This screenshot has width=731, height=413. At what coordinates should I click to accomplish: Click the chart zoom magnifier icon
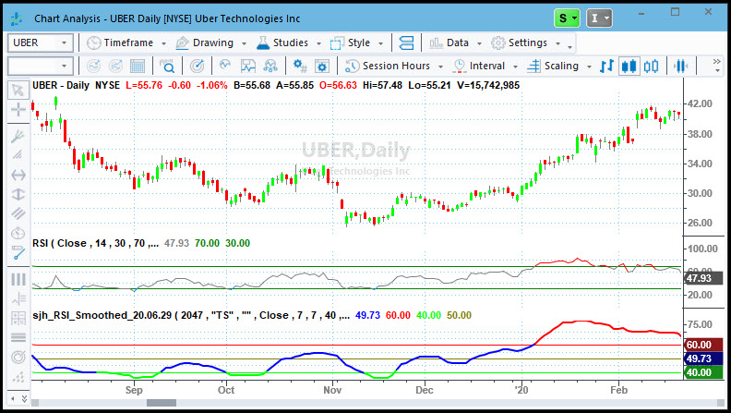(x=166, y=67)
